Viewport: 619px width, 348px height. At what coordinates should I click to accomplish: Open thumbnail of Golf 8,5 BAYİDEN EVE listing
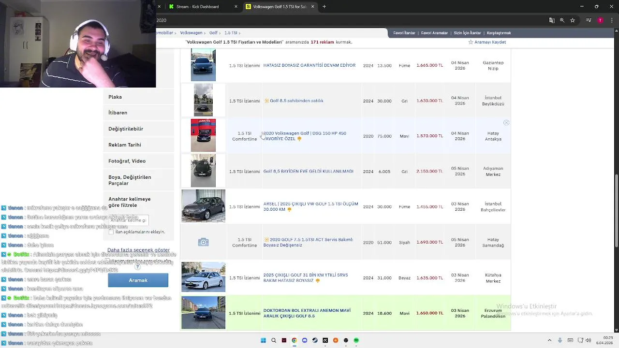point(203,171)
